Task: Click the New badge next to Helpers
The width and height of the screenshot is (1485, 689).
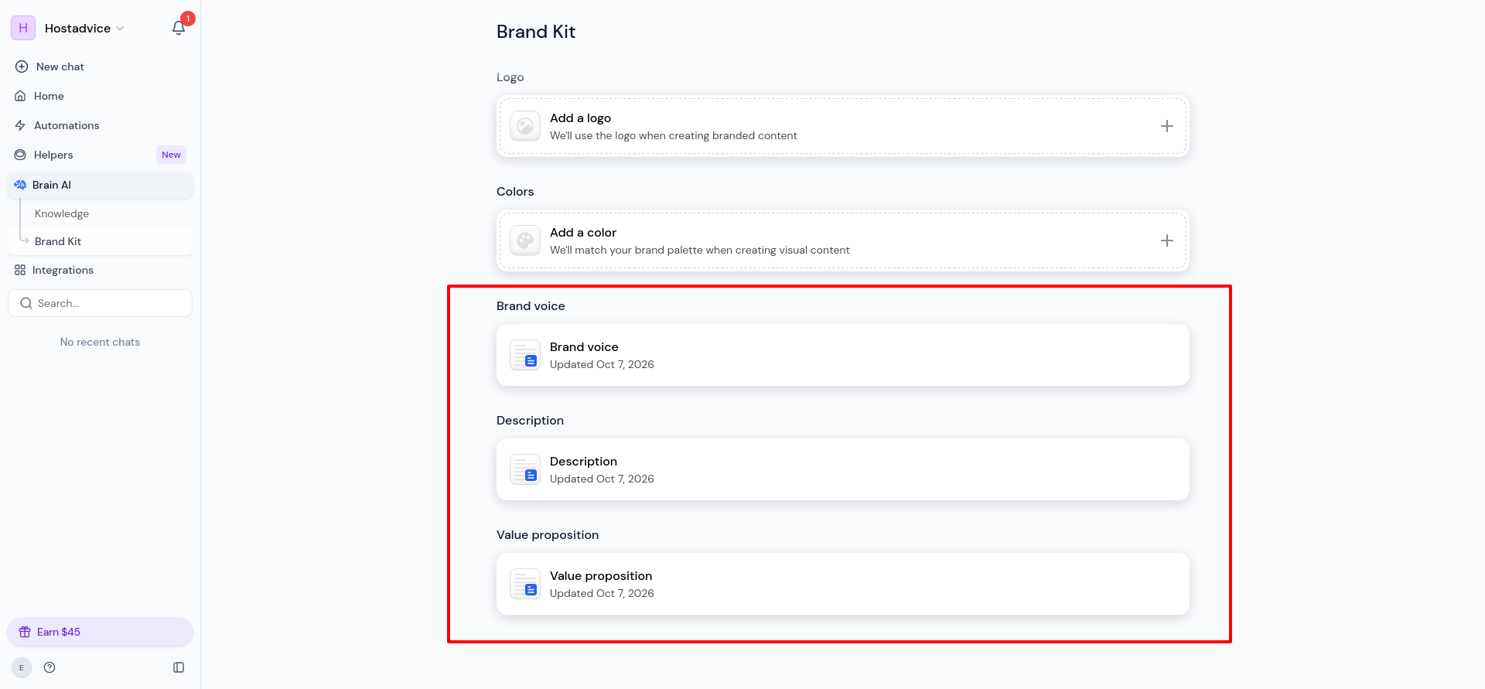Action: (x=171, y=155)
